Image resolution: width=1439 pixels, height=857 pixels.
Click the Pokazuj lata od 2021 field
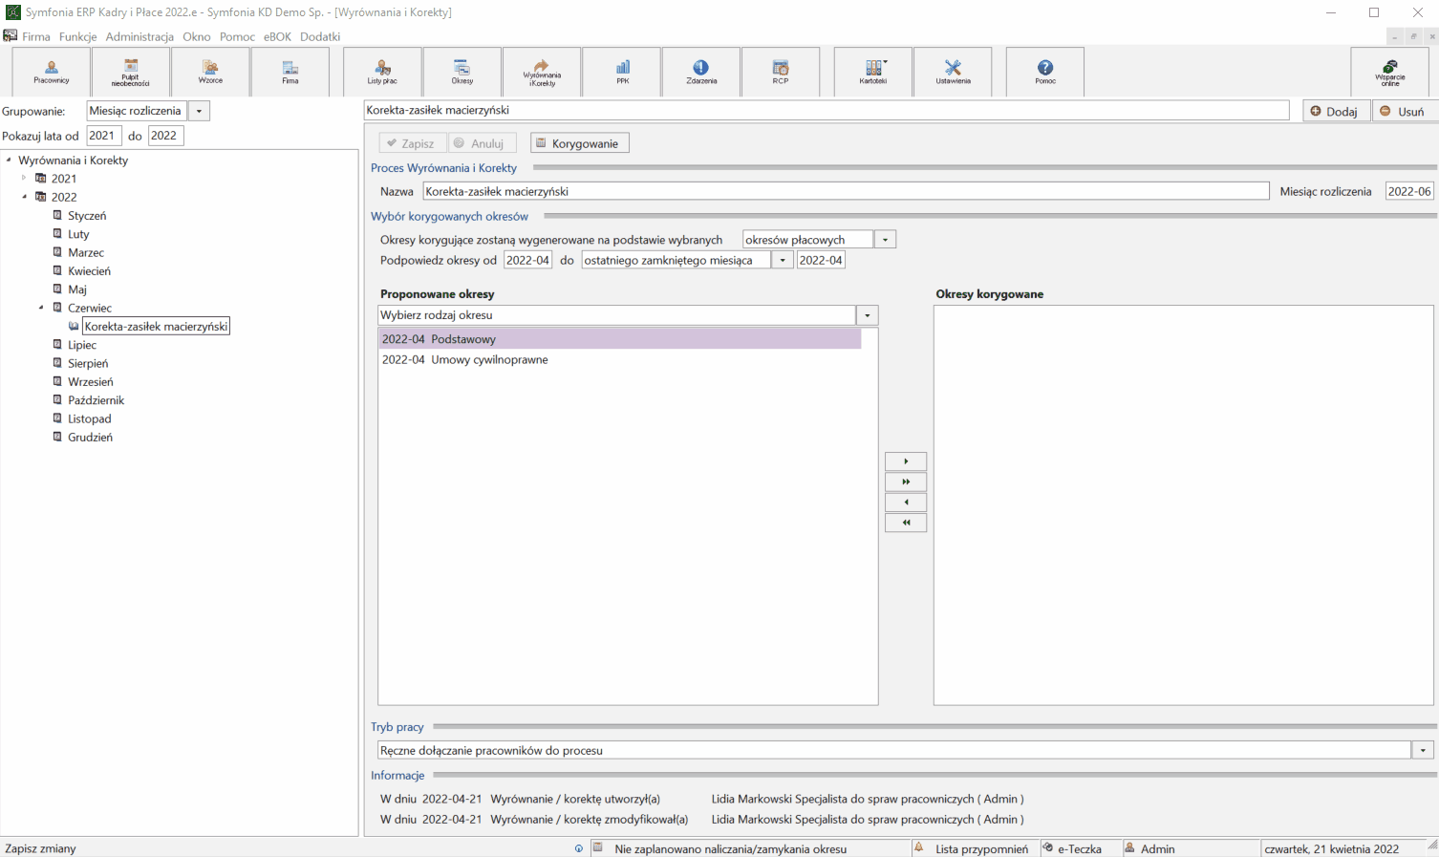[104, 136]
